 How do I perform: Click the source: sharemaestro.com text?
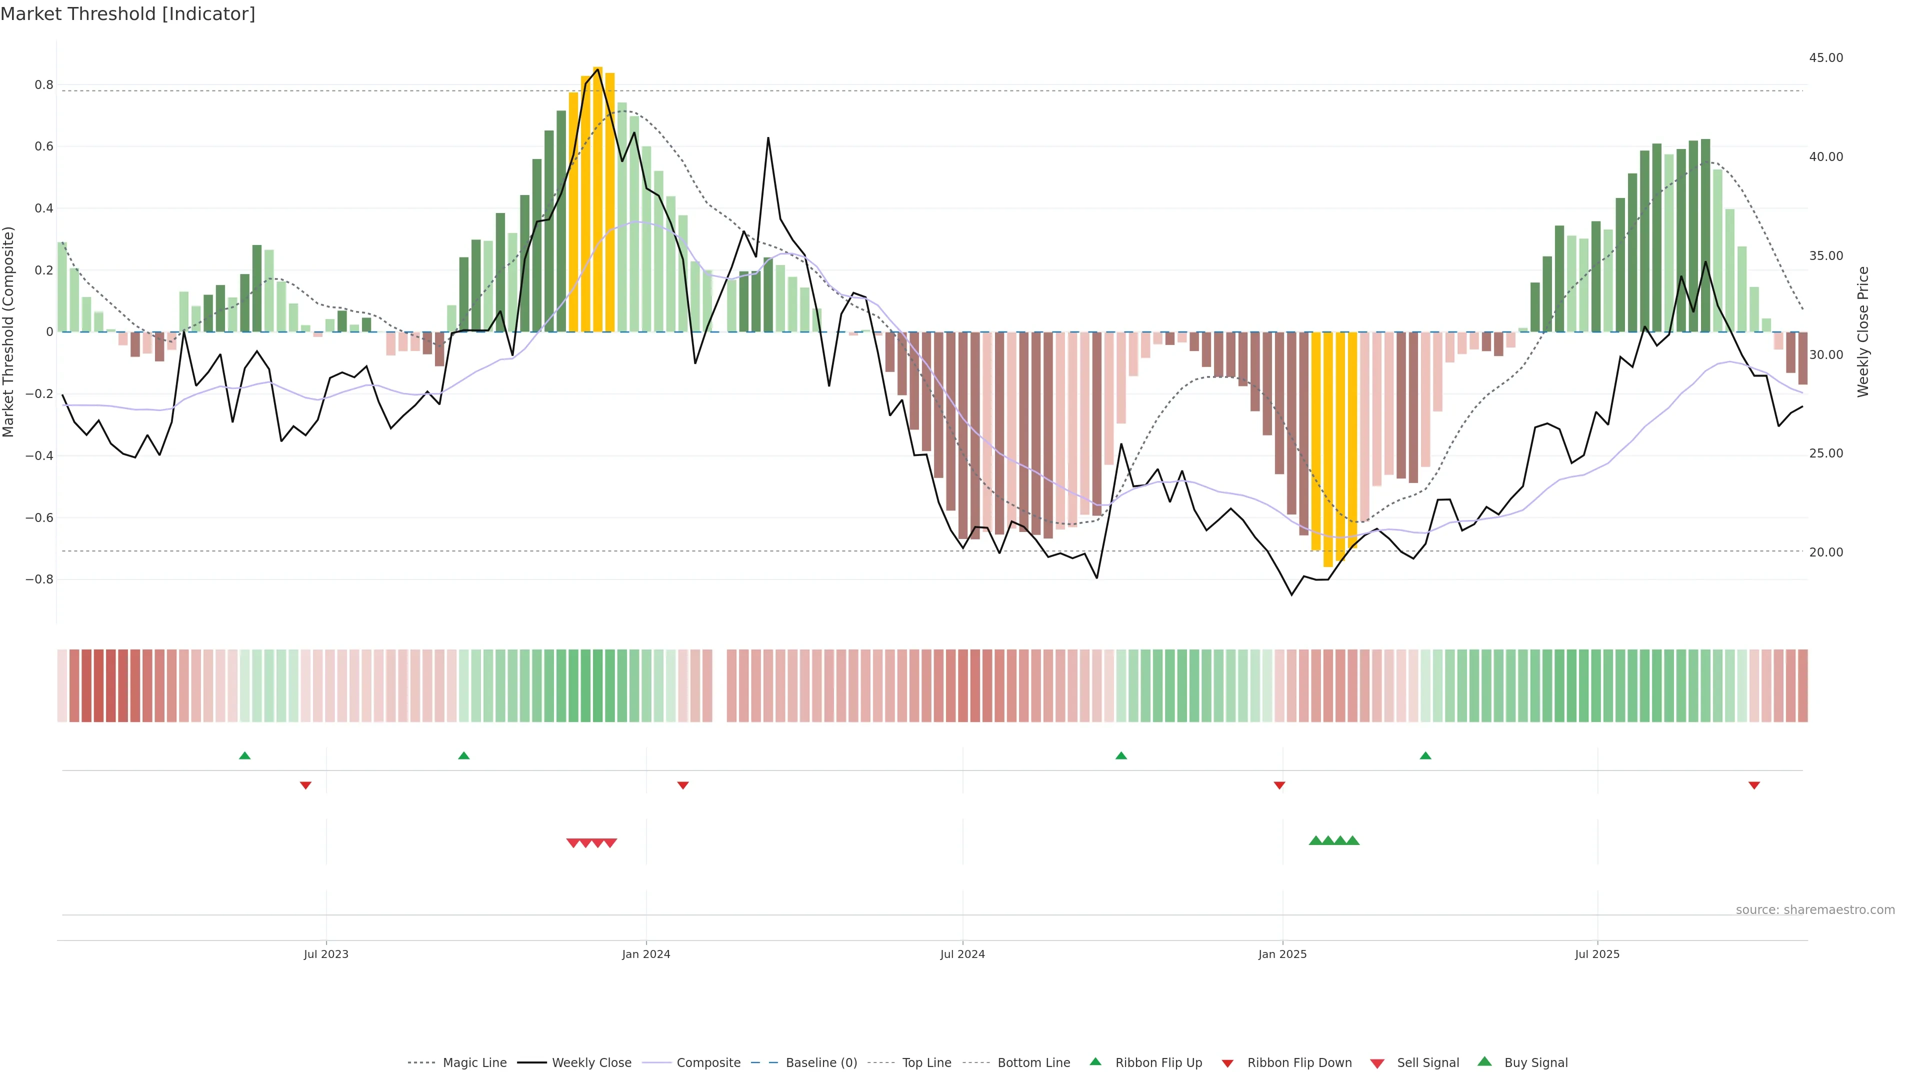point(1815,910)
